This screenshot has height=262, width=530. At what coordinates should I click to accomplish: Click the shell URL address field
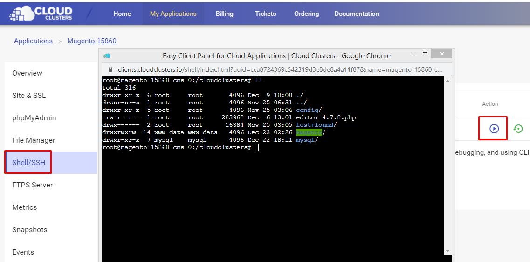click(280, 69)
